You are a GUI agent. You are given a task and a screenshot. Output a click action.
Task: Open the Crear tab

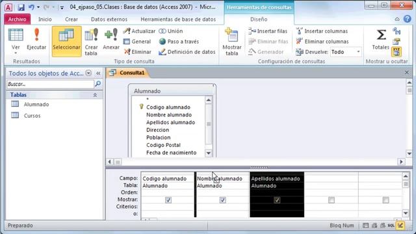tap(71, 19)
